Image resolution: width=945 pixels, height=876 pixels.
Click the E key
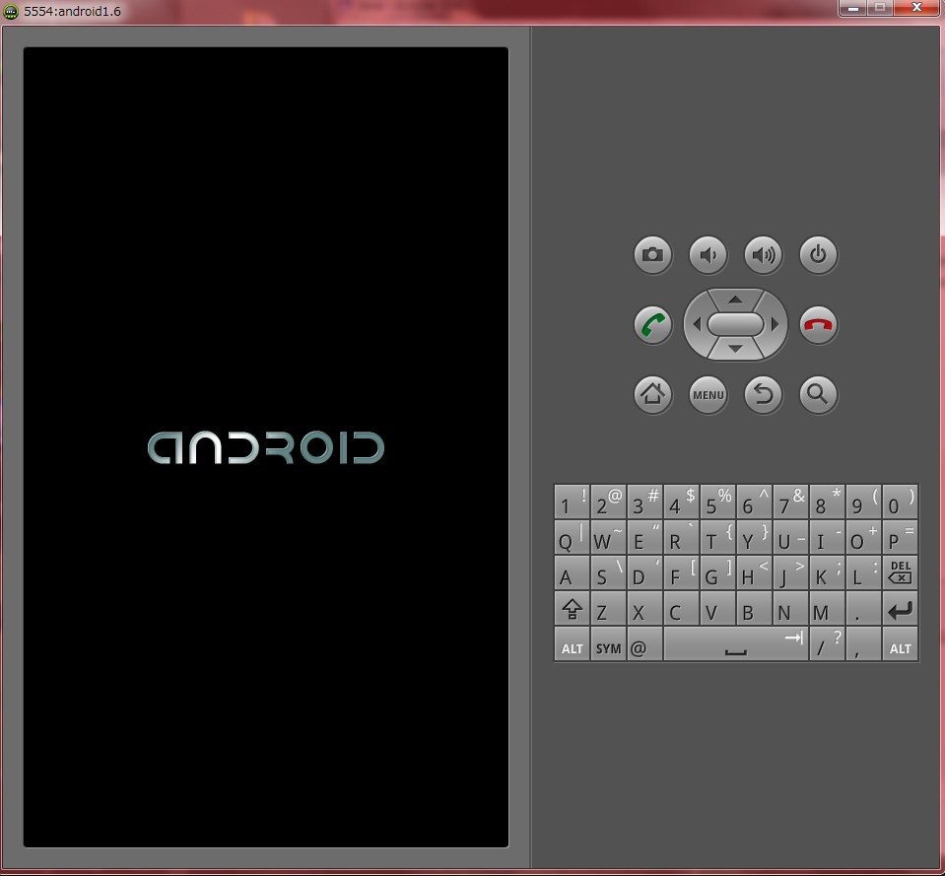pos(644,537)
